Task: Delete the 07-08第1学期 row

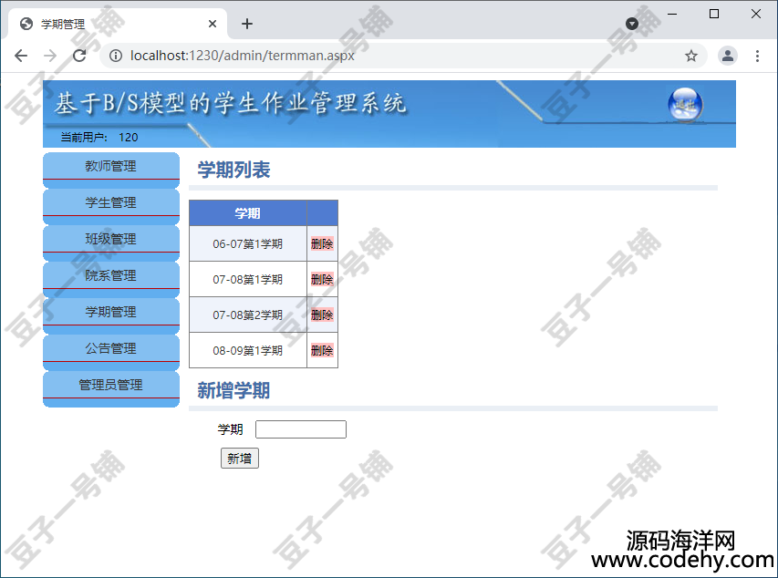Action: [322, 279]
